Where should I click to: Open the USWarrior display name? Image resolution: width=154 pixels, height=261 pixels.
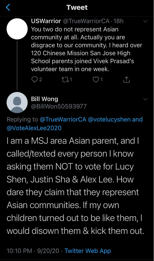pyautogui.click(x=46, y=21)
